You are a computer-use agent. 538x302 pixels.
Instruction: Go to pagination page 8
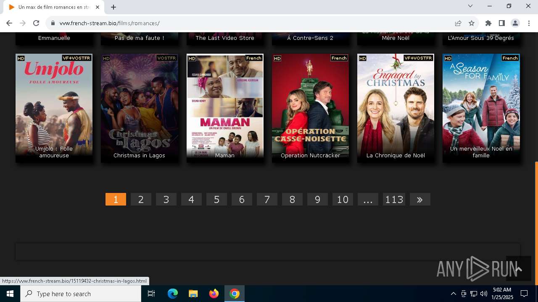click(292, 199)
